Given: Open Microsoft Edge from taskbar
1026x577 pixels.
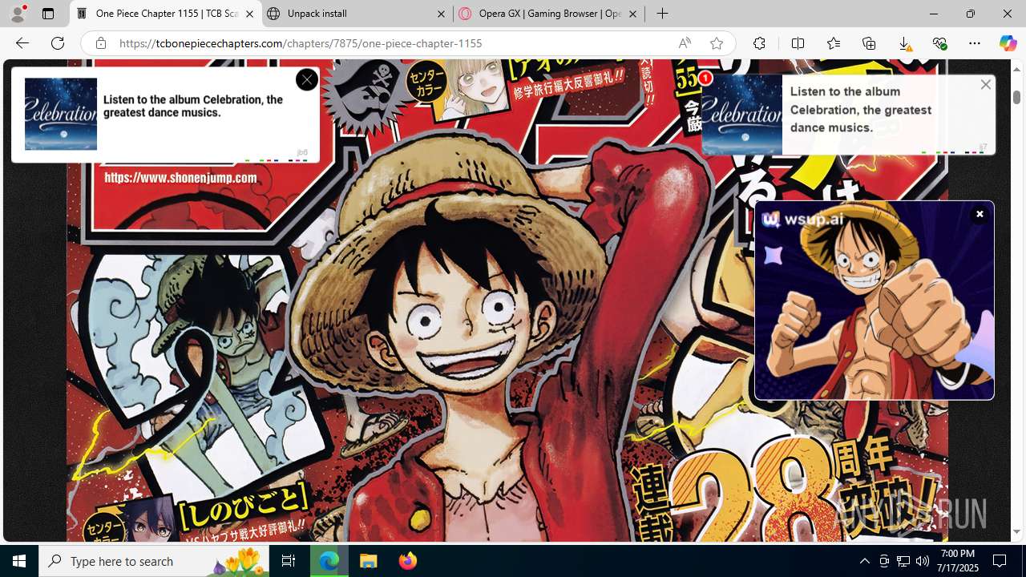Looking at the screenshot, I should point(329,561).
